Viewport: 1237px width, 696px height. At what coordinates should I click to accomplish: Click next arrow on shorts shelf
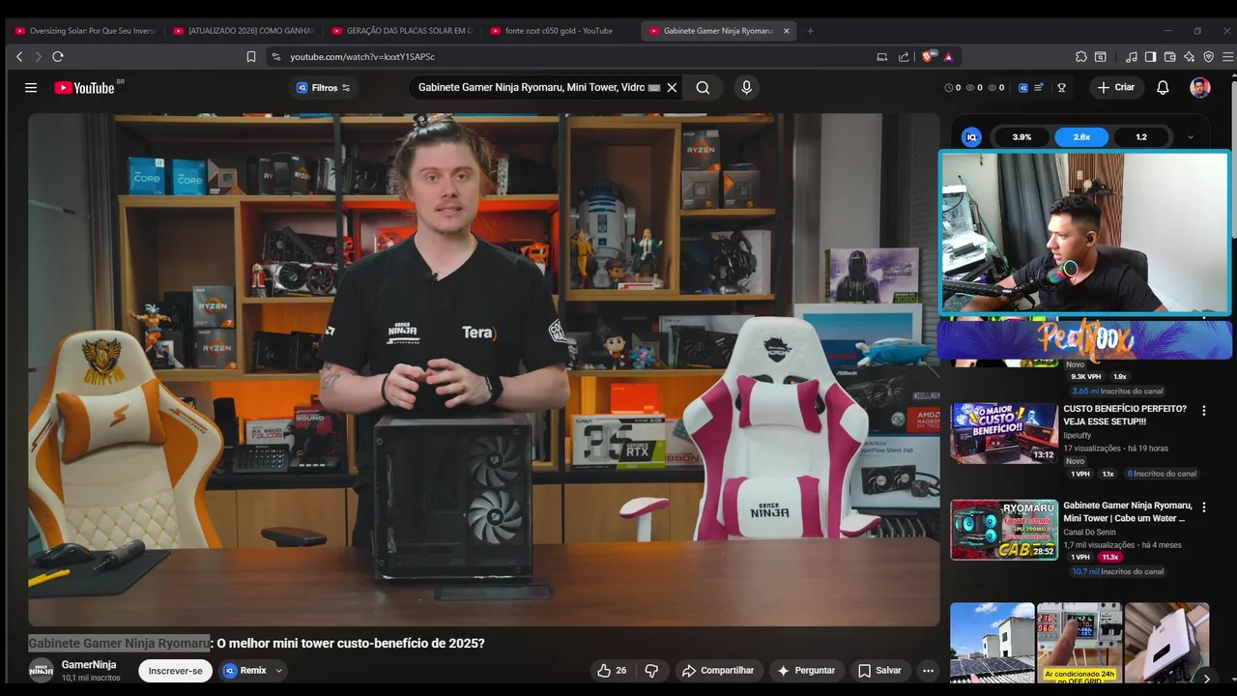[1206, 679]
